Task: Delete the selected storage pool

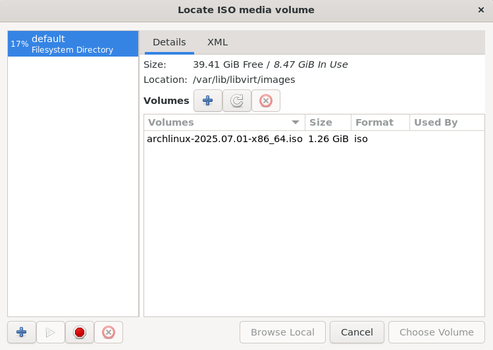Action: click(x=109, y=332)
